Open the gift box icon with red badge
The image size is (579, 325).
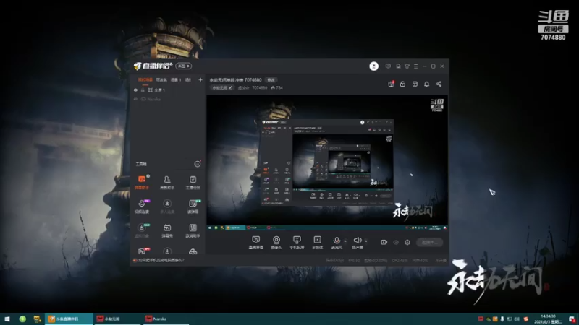point(391,84)
